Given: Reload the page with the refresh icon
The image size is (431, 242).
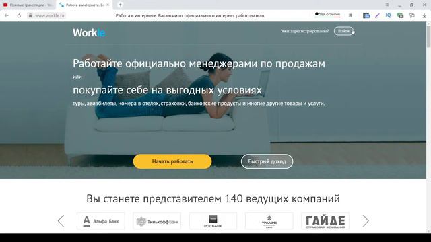Looking at the screenshot, I should click(19, 15).
